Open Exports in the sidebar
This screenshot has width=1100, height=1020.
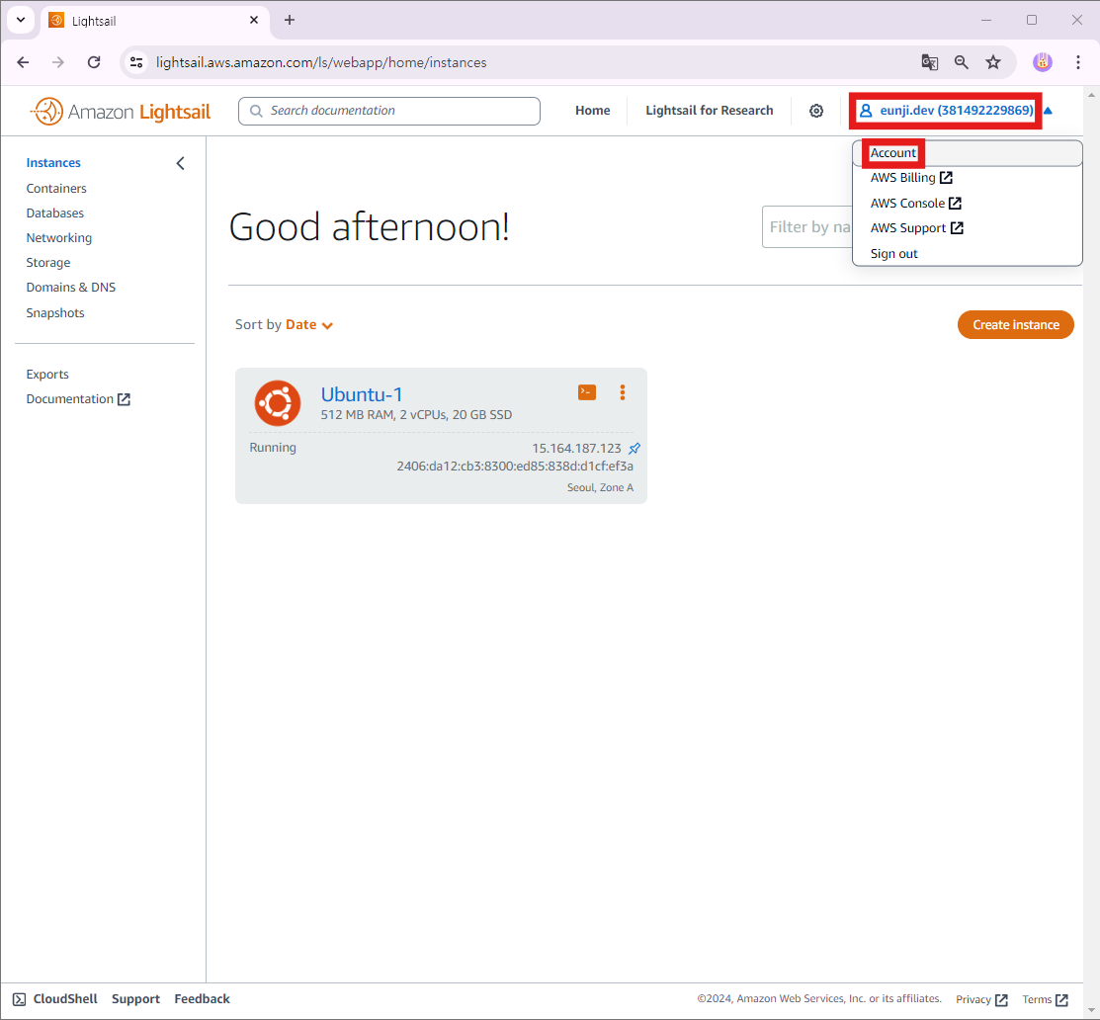pyautogui.click(x=47, y=375)
